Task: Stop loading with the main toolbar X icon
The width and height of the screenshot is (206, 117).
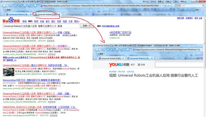Action: pyautogui.click(x=15, y=6)
